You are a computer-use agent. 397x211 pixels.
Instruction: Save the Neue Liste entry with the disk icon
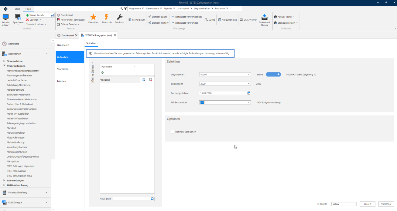[x=152, y=199]
